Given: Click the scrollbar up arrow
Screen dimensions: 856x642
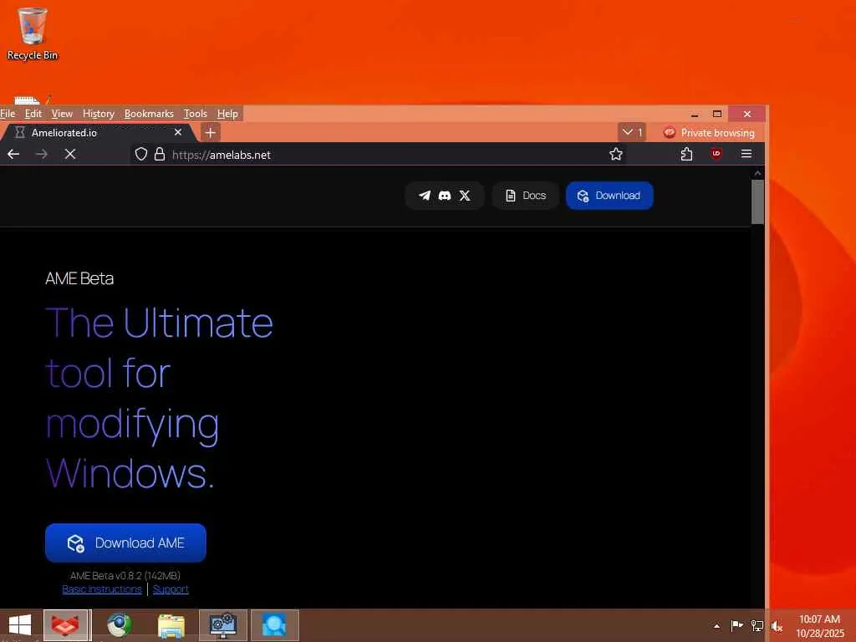Looking at the screenshot, I should [757, 173].
